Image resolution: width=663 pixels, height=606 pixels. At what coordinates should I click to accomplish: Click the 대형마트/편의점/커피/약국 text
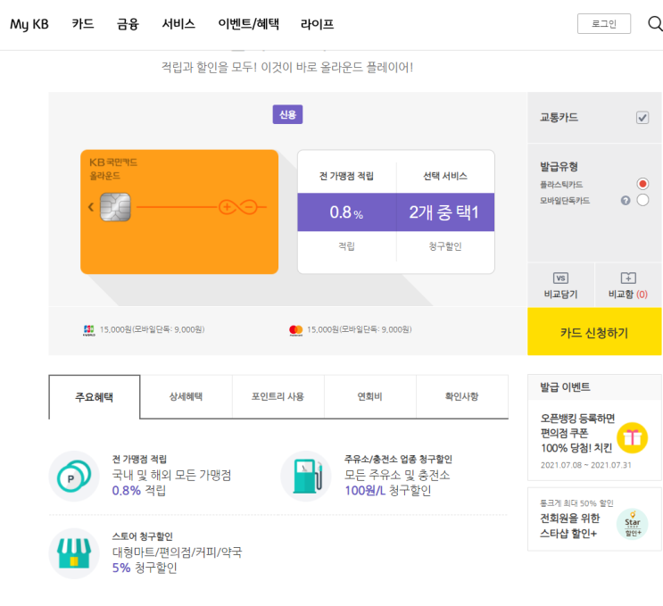177,552
